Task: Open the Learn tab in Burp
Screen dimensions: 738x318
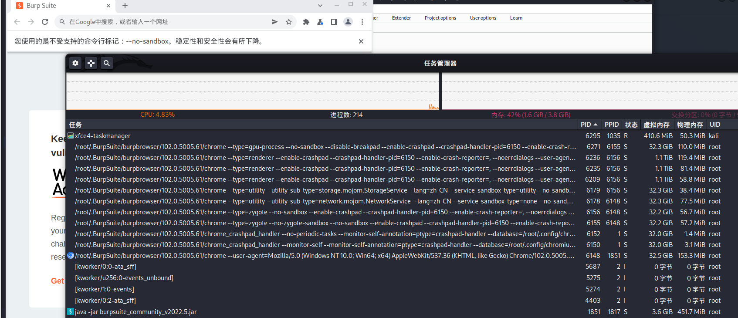Action: [516, 18]
